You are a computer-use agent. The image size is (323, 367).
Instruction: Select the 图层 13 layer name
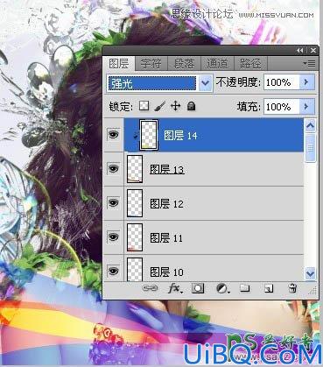[x=167, y=169]
